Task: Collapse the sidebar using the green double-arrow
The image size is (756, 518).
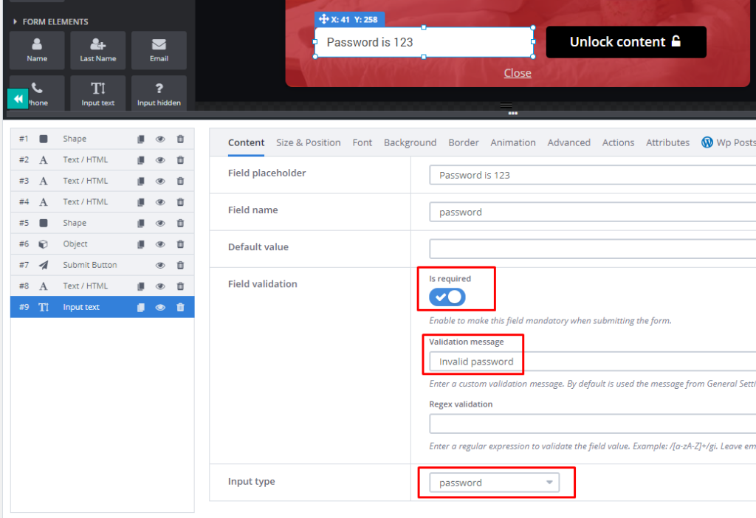Action: (17, 97)
